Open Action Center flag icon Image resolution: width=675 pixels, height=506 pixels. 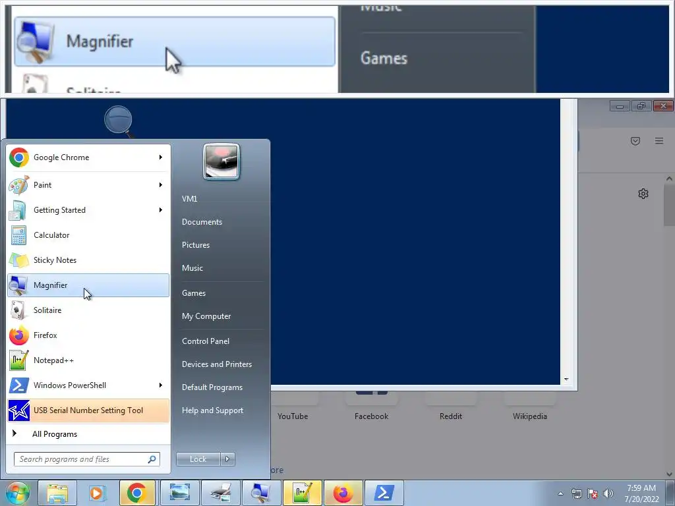(x=593, y=493)
